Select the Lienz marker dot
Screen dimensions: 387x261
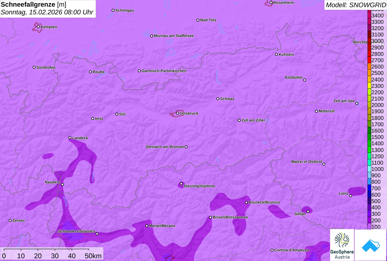point(351,196)
